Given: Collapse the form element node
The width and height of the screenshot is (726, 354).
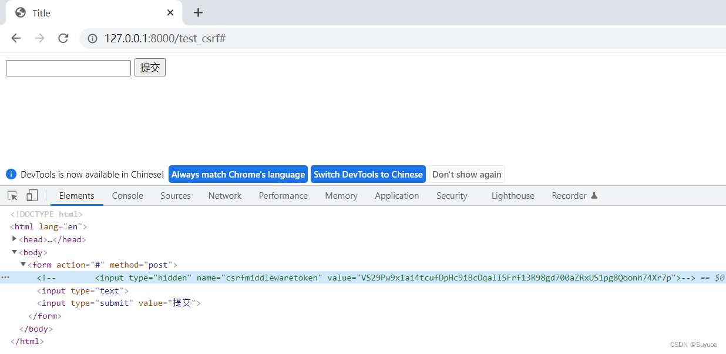Looking at the screenshot, I should (23, 265).
